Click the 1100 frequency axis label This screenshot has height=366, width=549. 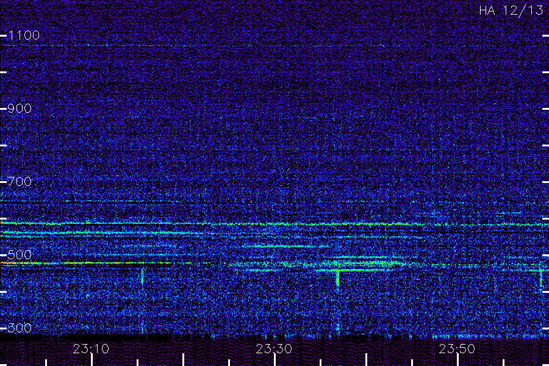pyautogui.click(x=24, y=35)
